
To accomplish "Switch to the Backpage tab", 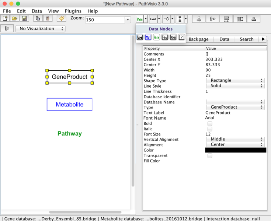I will click(x=198, y=39).
